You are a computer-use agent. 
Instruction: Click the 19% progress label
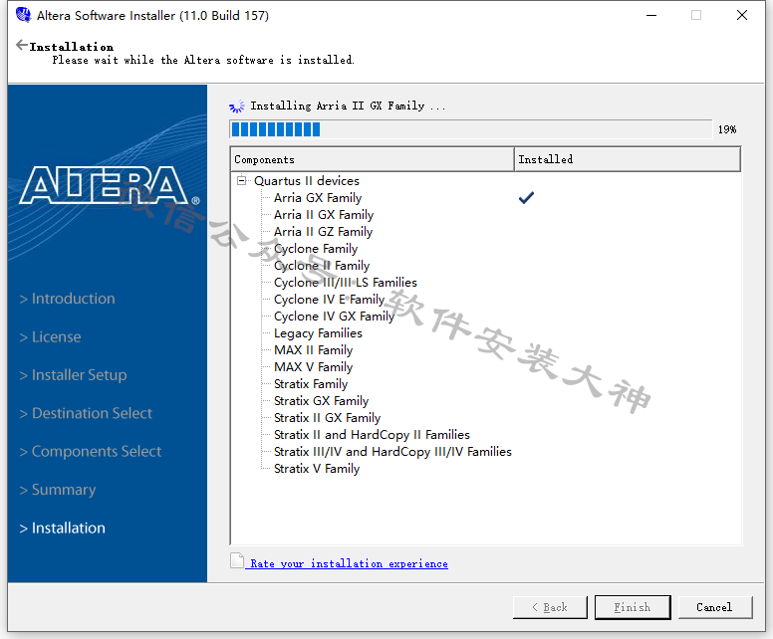727,129
